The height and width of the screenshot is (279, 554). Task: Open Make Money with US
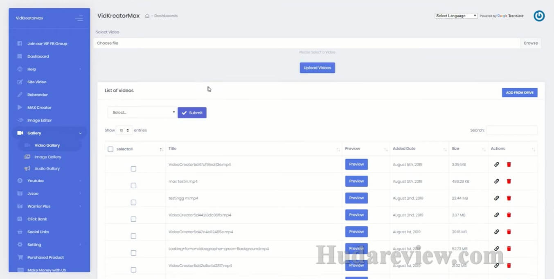(x=47, y=270)
